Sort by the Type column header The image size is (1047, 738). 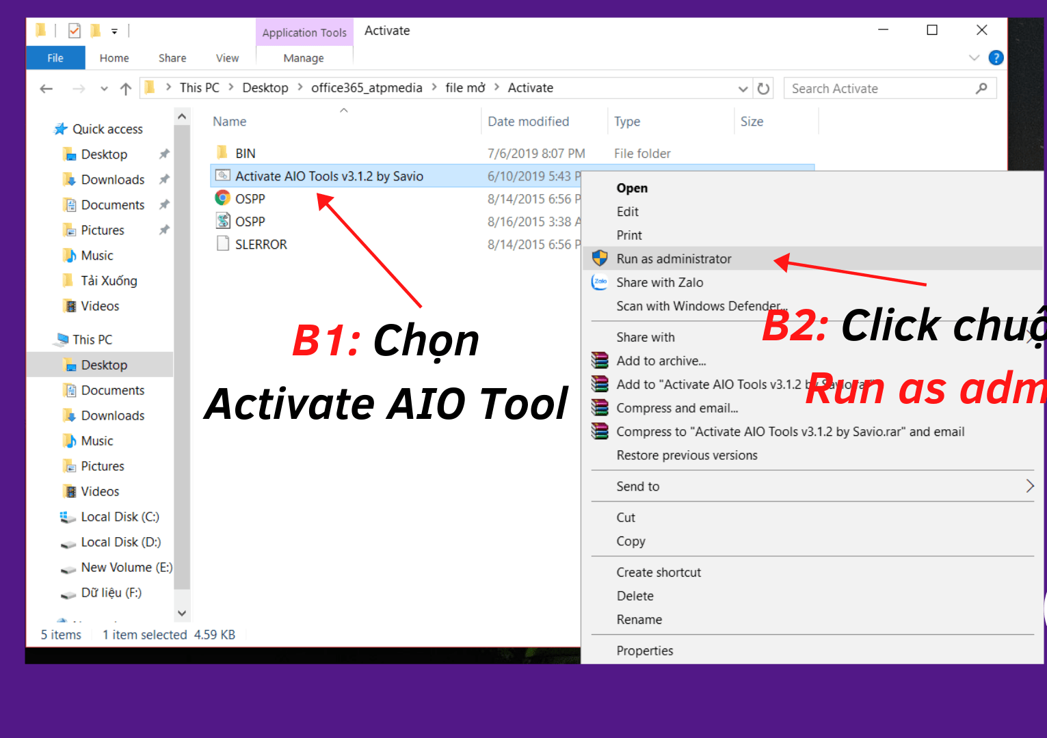click(627, 122)
